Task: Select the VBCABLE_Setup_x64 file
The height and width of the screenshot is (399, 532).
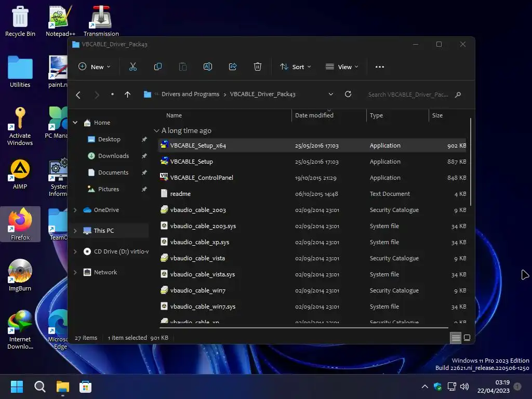Action: (312, 145)
